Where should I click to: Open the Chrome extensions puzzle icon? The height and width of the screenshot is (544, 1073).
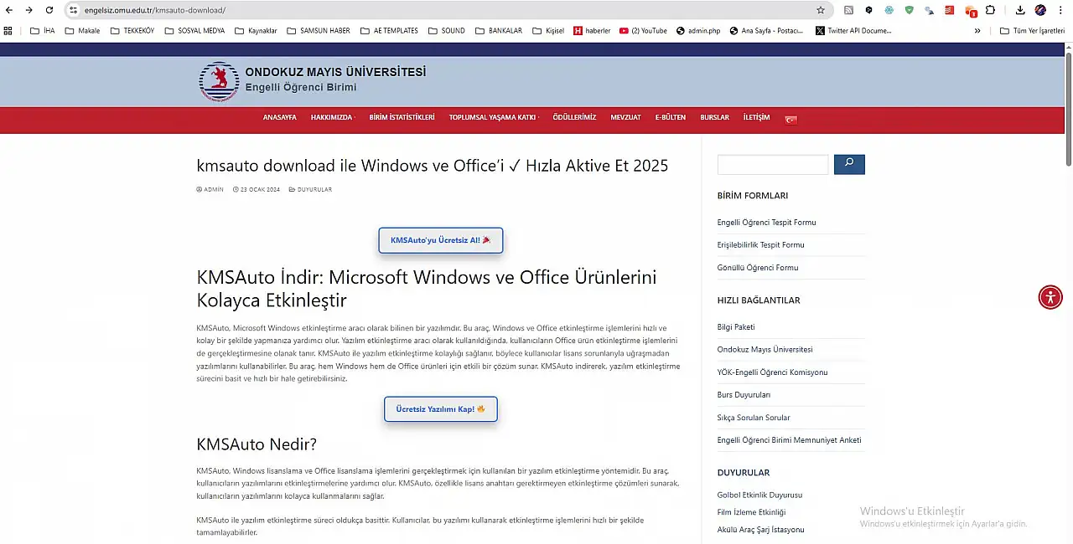point(991,10)
